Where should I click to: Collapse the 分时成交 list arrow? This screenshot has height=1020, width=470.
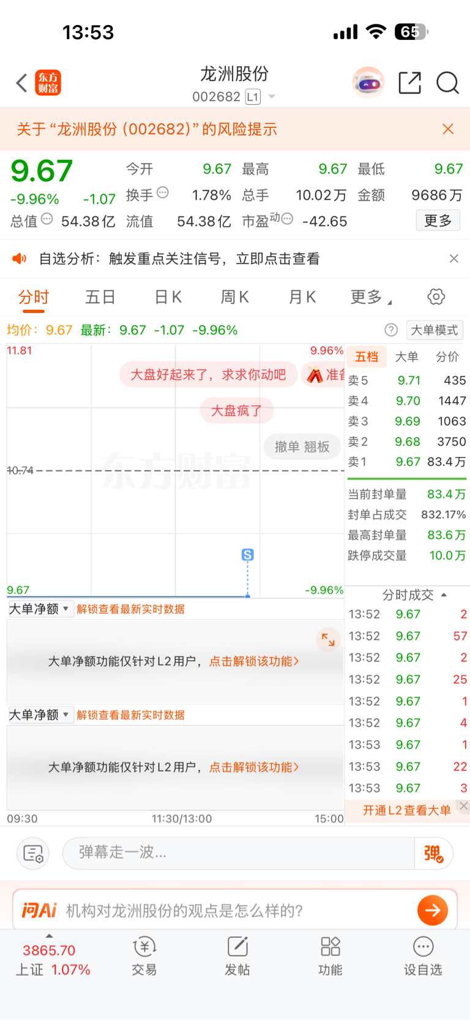444,595
